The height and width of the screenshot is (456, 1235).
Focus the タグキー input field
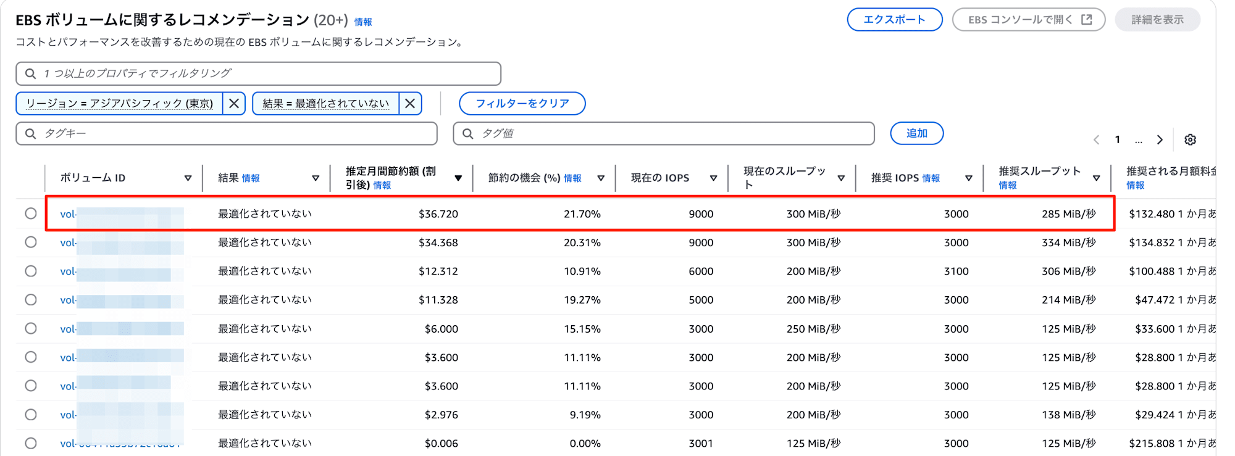tap(227, 133)
